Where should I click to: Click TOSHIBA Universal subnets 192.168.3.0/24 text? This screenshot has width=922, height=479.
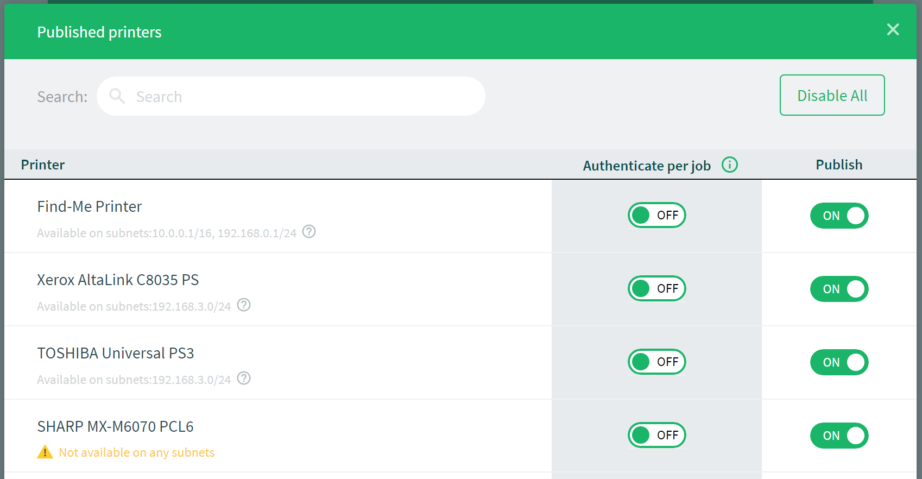tap(134, 380)
